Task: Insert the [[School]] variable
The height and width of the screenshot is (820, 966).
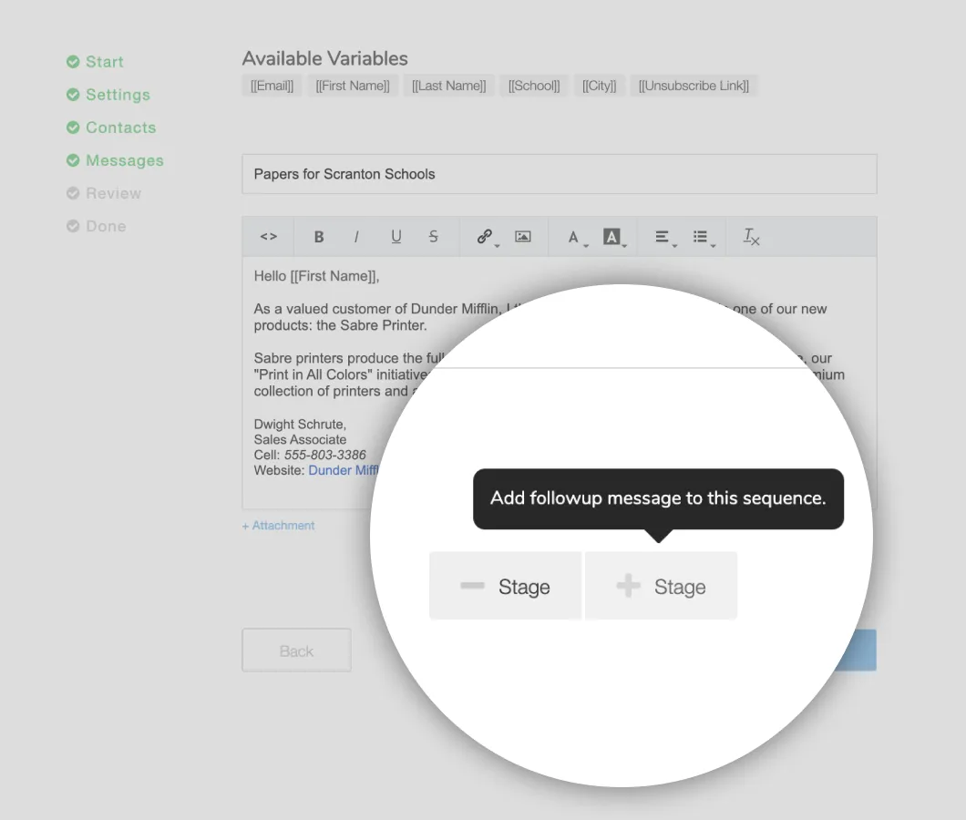Action: click(x=534, y=86)
